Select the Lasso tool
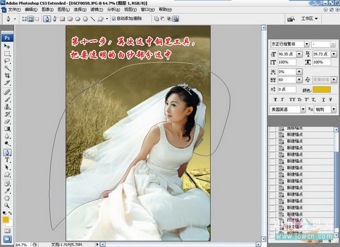Image resolution: width=340 pixels, height=247 pixels. (x=7, y=60)
